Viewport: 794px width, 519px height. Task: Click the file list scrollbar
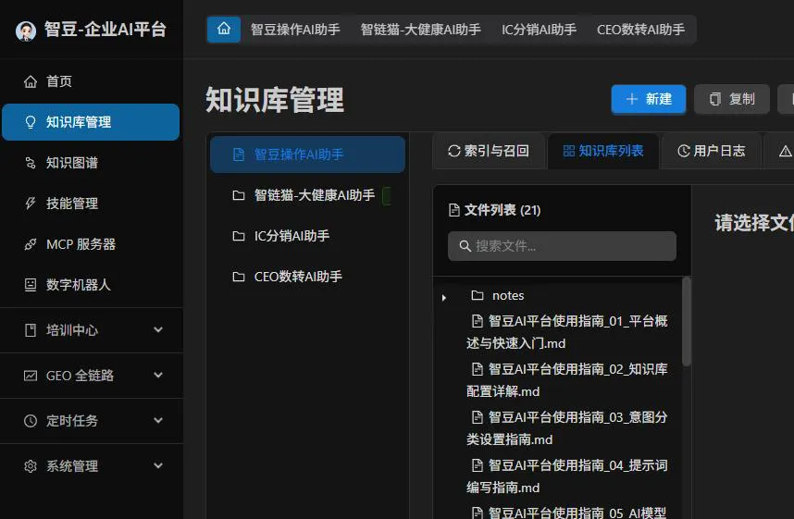pyautogui.click(x=687, y=322)
